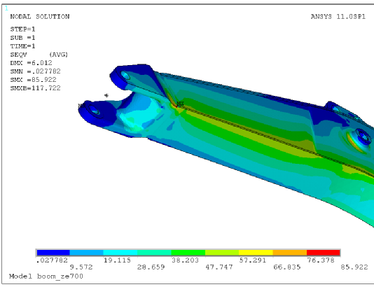Screen dimensions: 374x287
Task: Click the orange legend color band
Action: click(x=289, y=253)
